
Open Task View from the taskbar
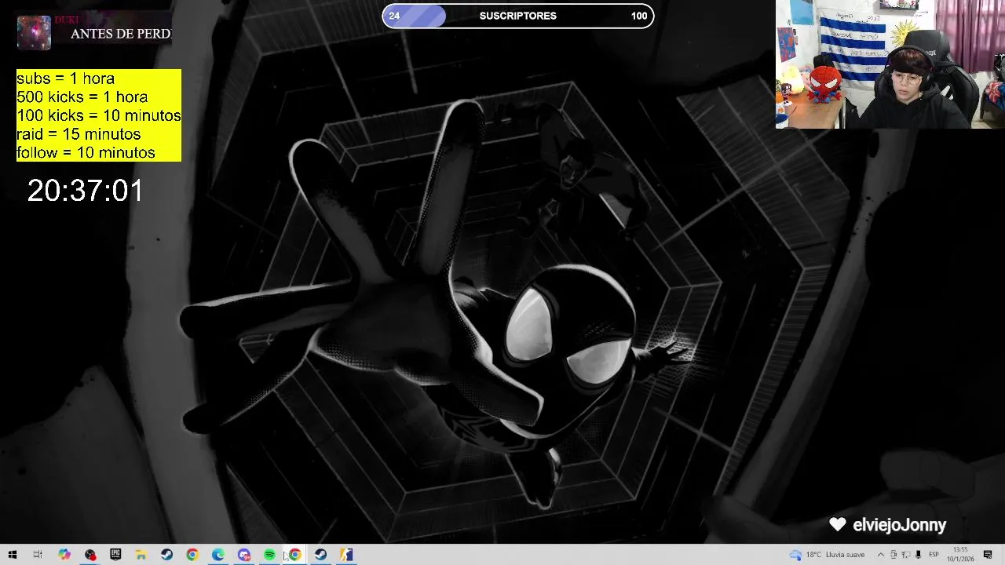click(38, 555)
